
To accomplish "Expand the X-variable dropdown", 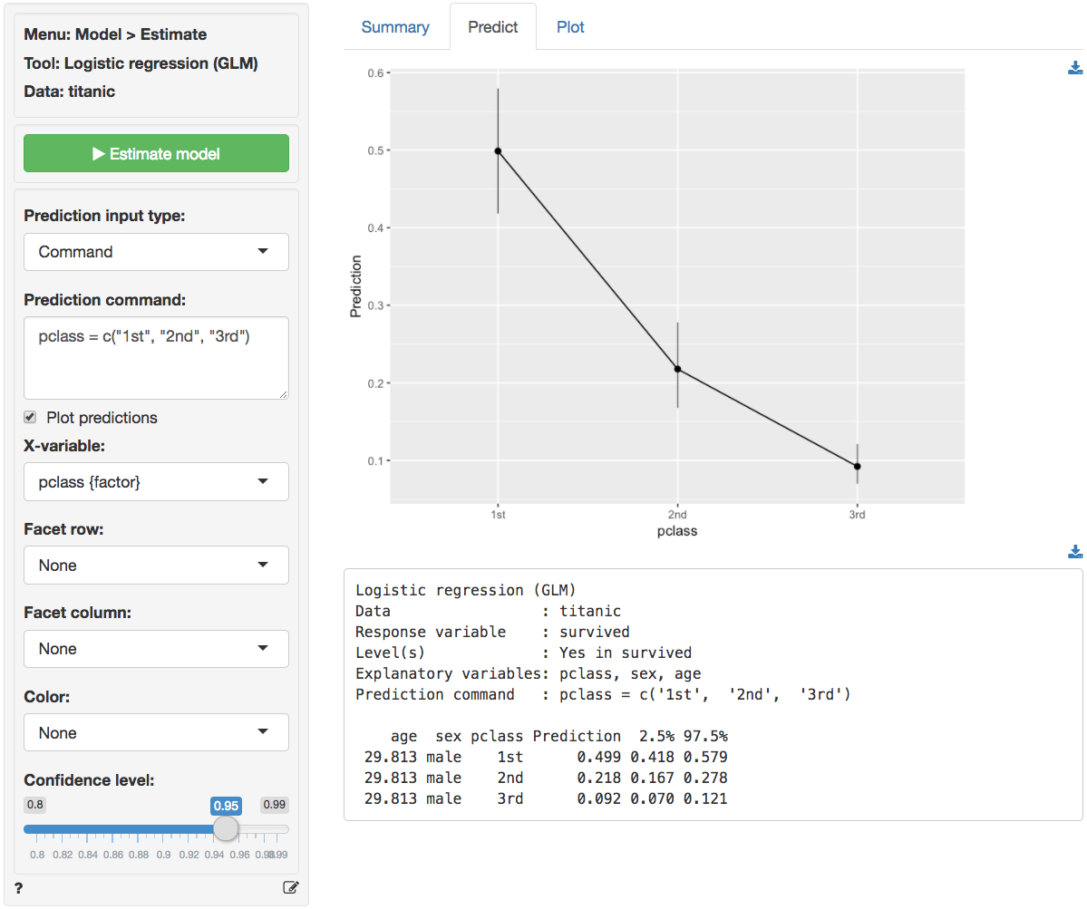I will (156, 482).
